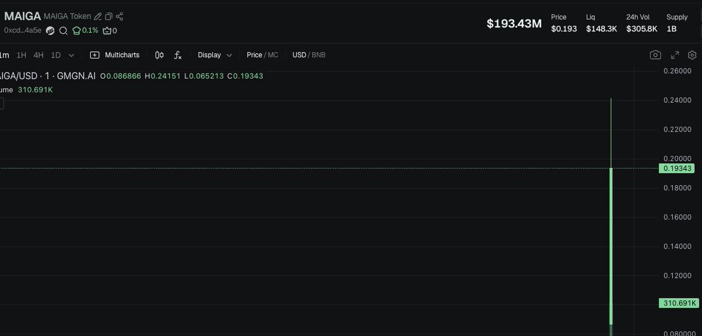This screenshot has width=702, height=336.
Task: Select the 4H timeframe
Action: pyautogui.click(x=39, y=55)
